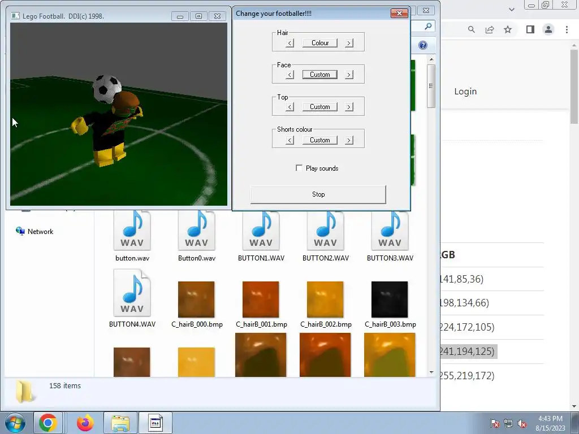Open the Lego Football app taskbar icon

pos(155,423)
